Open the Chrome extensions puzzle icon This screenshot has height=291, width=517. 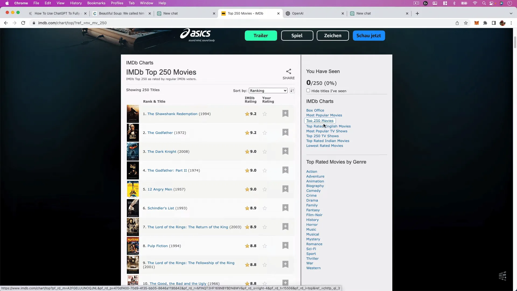click(485, 23)
